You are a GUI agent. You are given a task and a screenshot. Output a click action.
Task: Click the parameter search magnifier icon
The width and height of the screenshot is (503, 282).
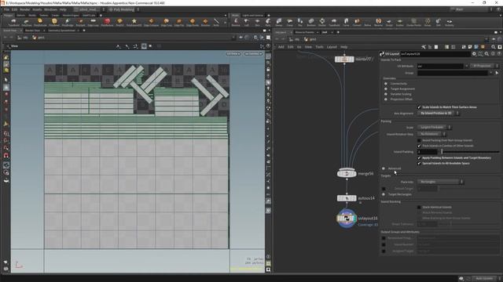coord(486,54)
